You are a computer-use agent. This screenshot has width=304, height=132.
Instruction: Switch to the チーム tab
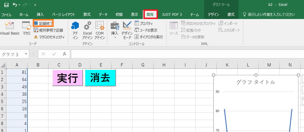(194, 15)
